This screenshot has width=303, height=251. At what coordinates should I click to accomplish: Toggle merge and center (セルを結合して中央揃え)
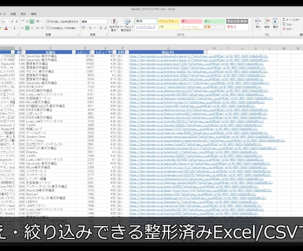[62, 28]
